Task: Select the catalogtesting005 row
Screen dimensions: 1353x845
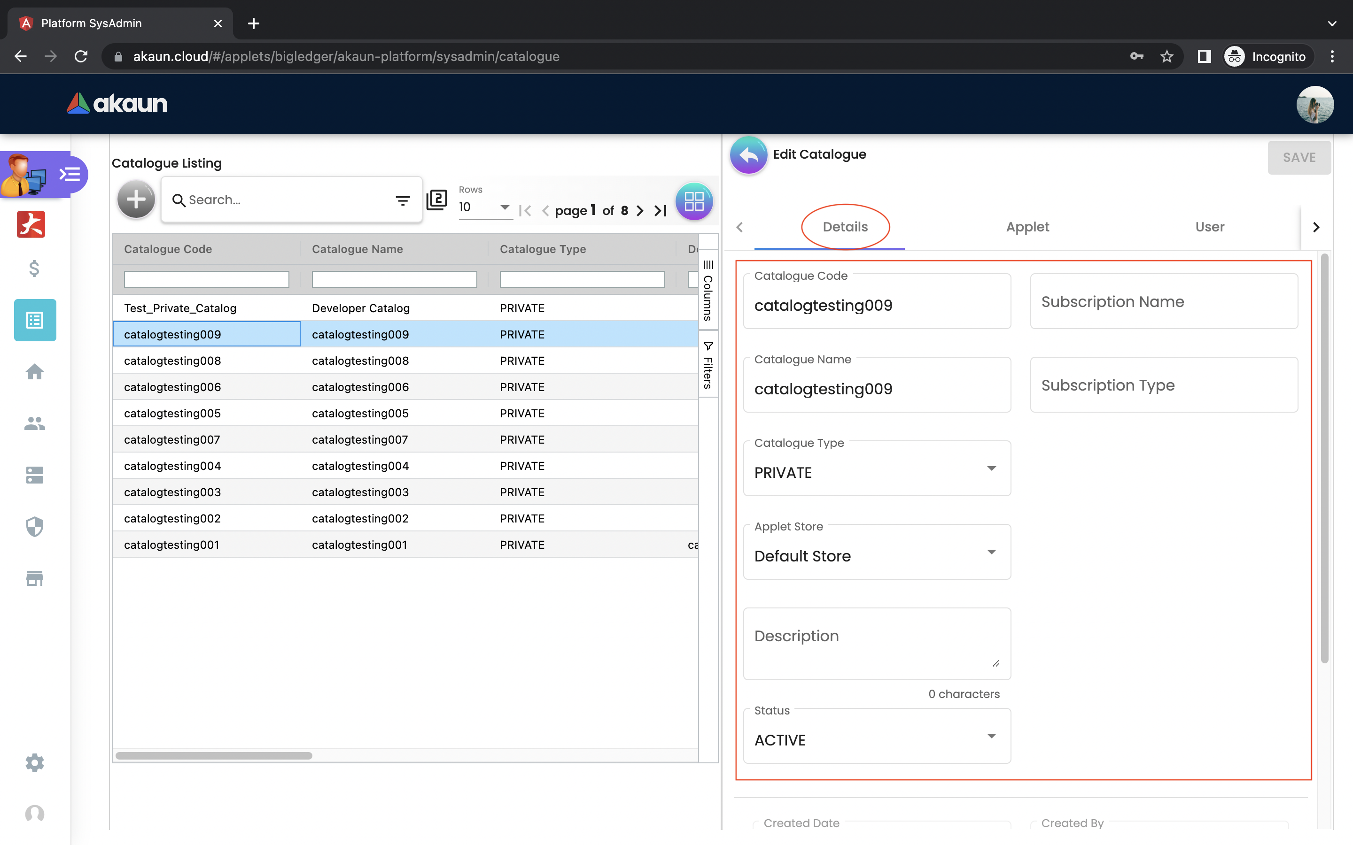Action: pos(172,413)
